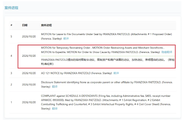This screenshot has width=183, height=120.
Task: Click entry number 4
Action: coord(11,56)
